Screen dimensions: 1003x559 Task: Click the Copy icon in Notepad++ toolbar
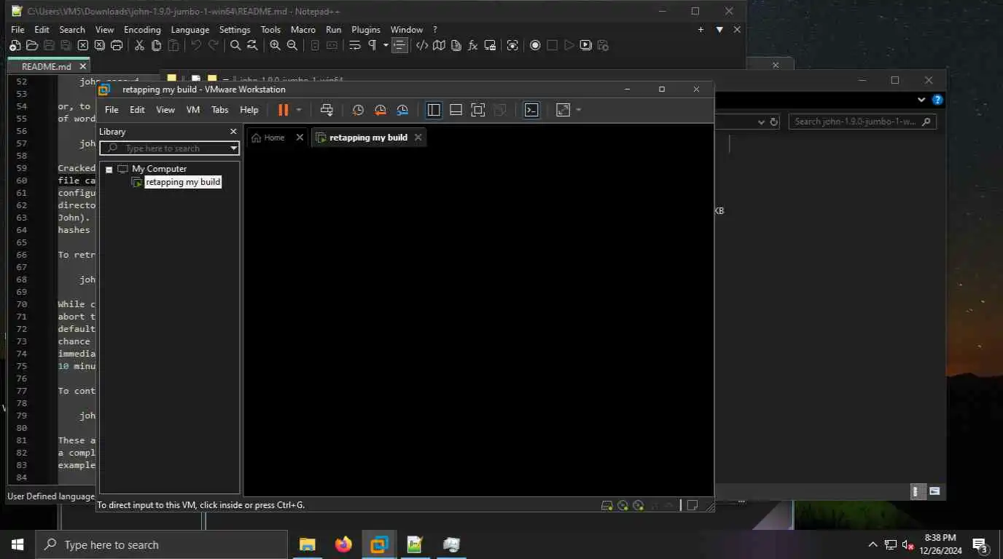[156, 45]
